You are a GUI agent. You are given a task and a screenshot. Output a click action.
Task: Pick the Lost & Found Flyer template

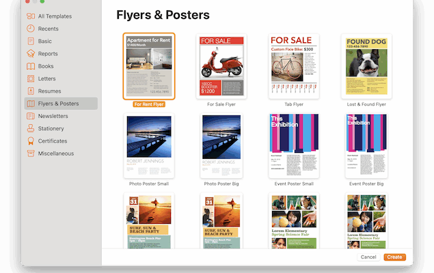[x=366, y=66]
